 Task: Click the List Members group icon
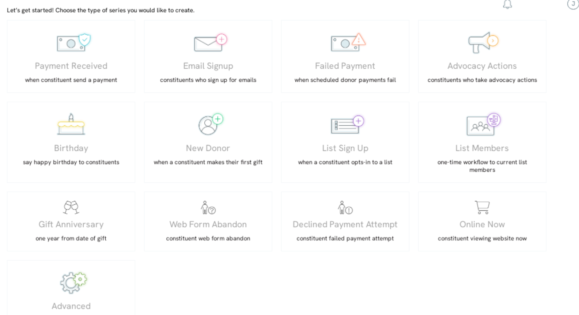pos(484,124)
